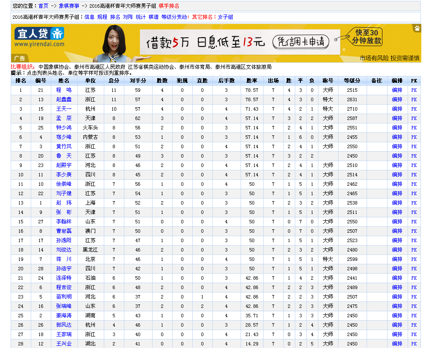Screen dimensions: 432x348
Task: Select the 排名 navigation link
Action: pyautogui.click(x=115, y=17)
